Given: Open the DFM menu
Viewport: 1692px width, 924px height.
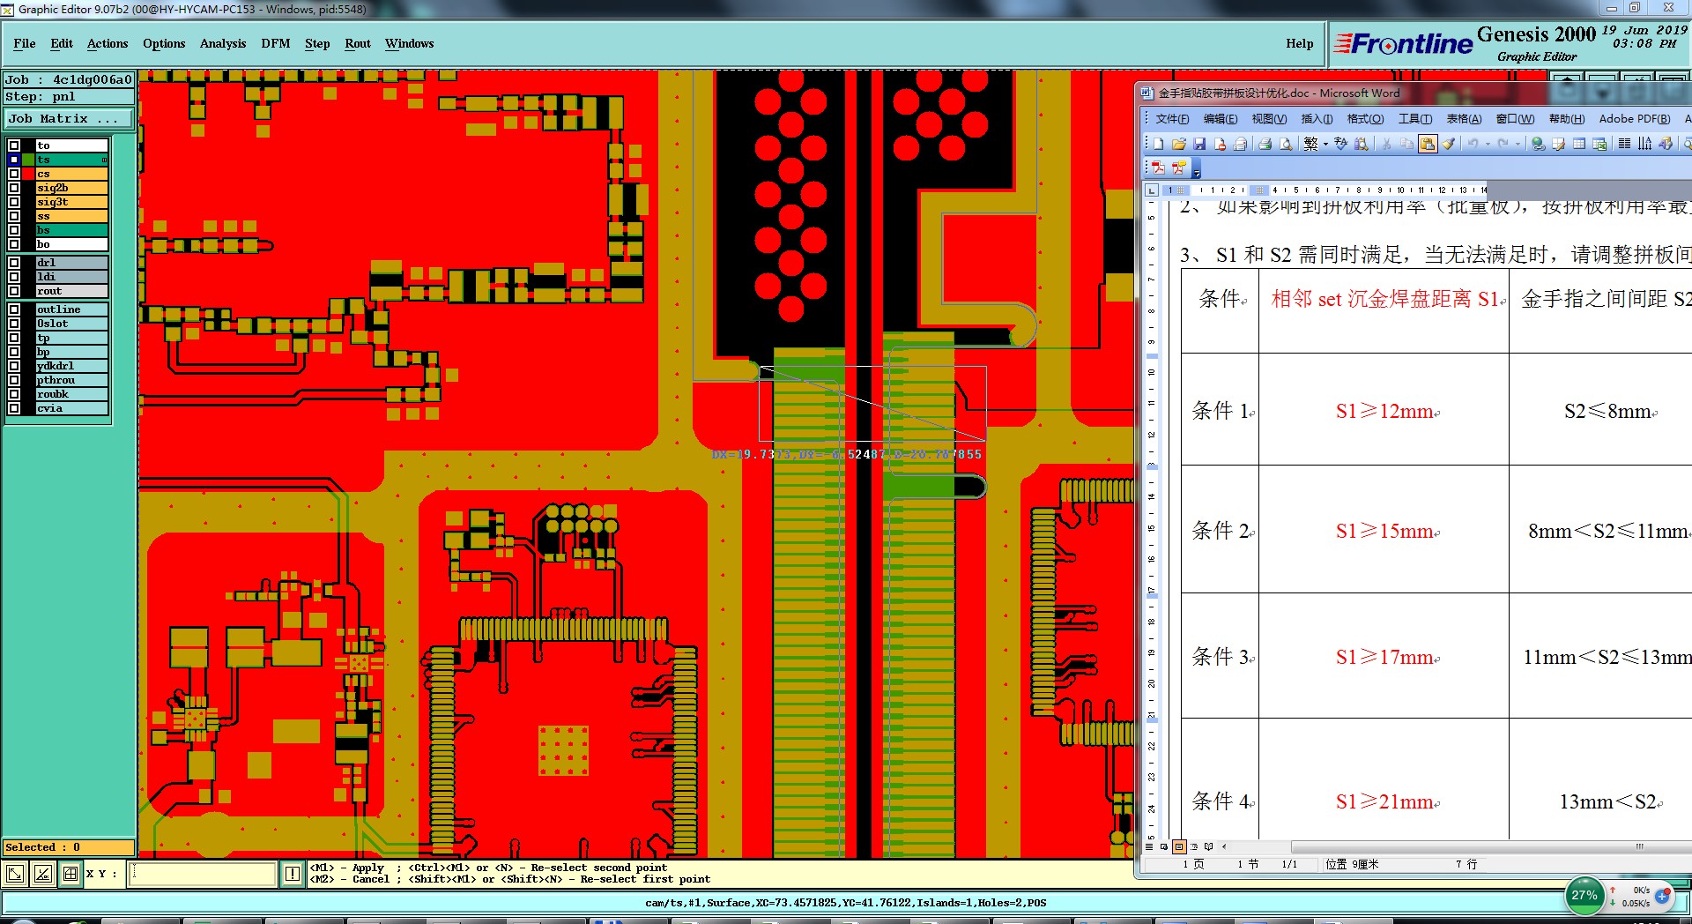Looking at the screenshot, I should (276, 43).
